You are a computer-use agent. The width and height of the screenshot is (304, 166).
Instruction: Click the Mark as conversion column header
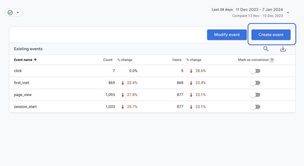click(x=253, y=60)
